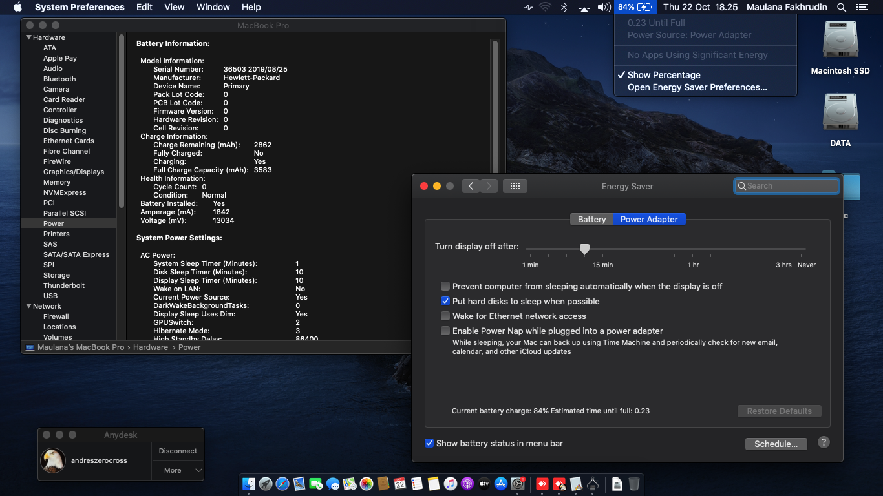
Task: Click the Bluetooth menu bar icon
Action: click(564, 7)
